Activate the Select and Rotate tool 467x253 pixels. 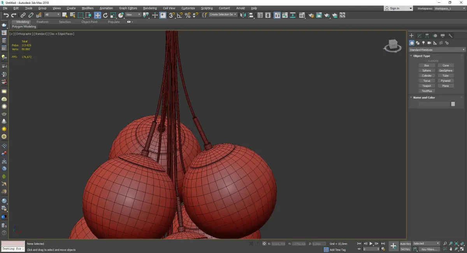tap(105, 15)
